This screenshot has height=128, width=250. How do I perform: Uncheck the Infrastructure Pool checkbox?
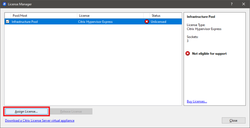pyautogui.click(x=7, y=22)
